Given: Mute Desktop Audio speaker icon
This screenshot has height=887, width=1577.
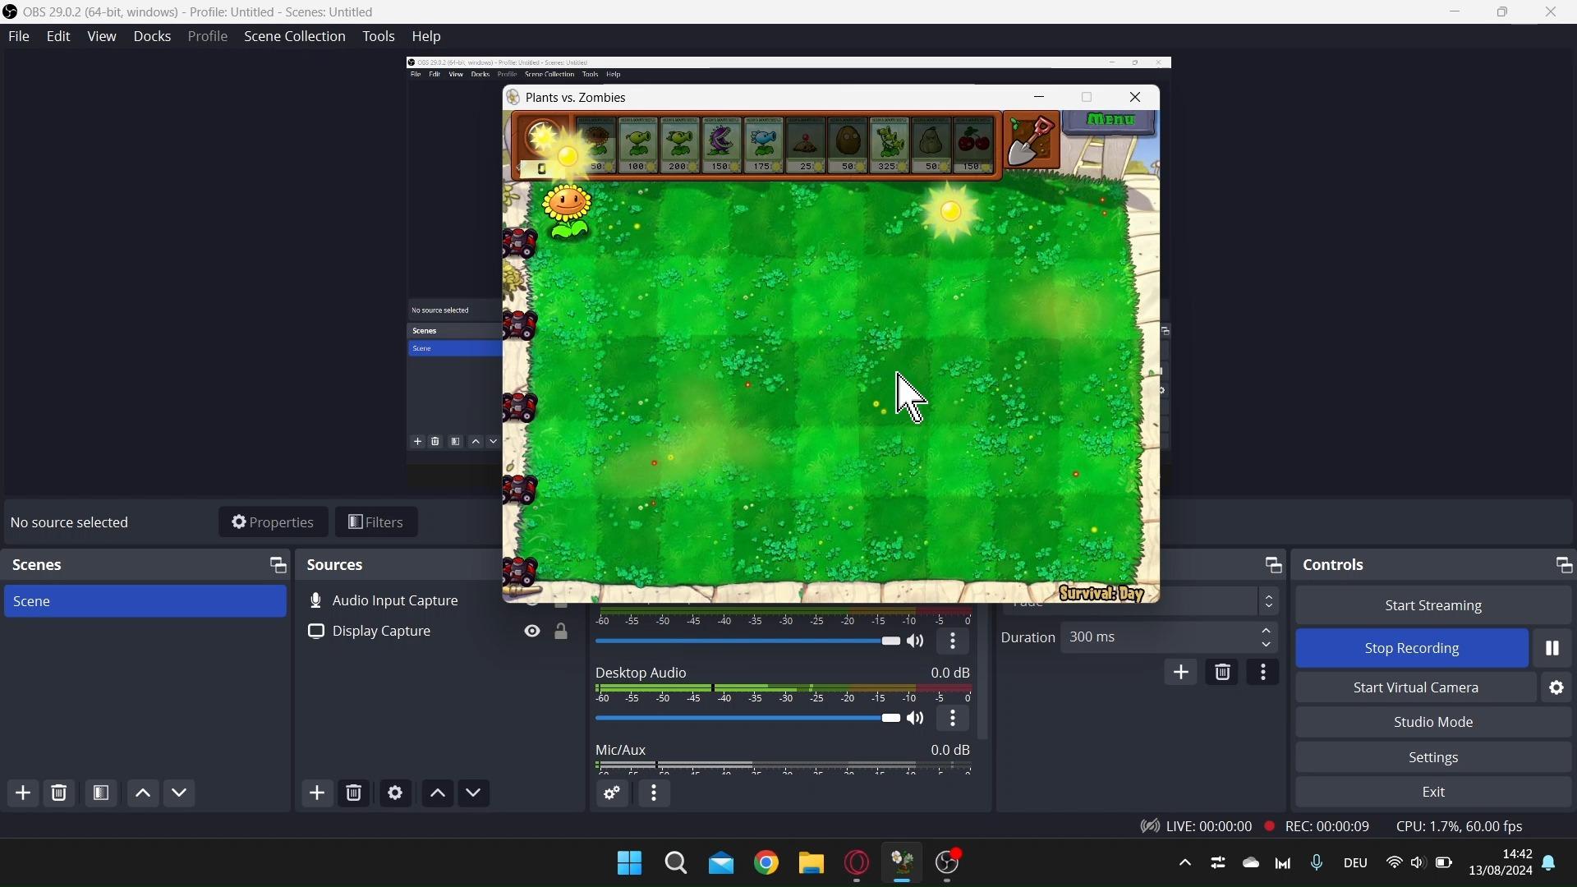Looking at the screenshot, I should [x=917, y=719].
